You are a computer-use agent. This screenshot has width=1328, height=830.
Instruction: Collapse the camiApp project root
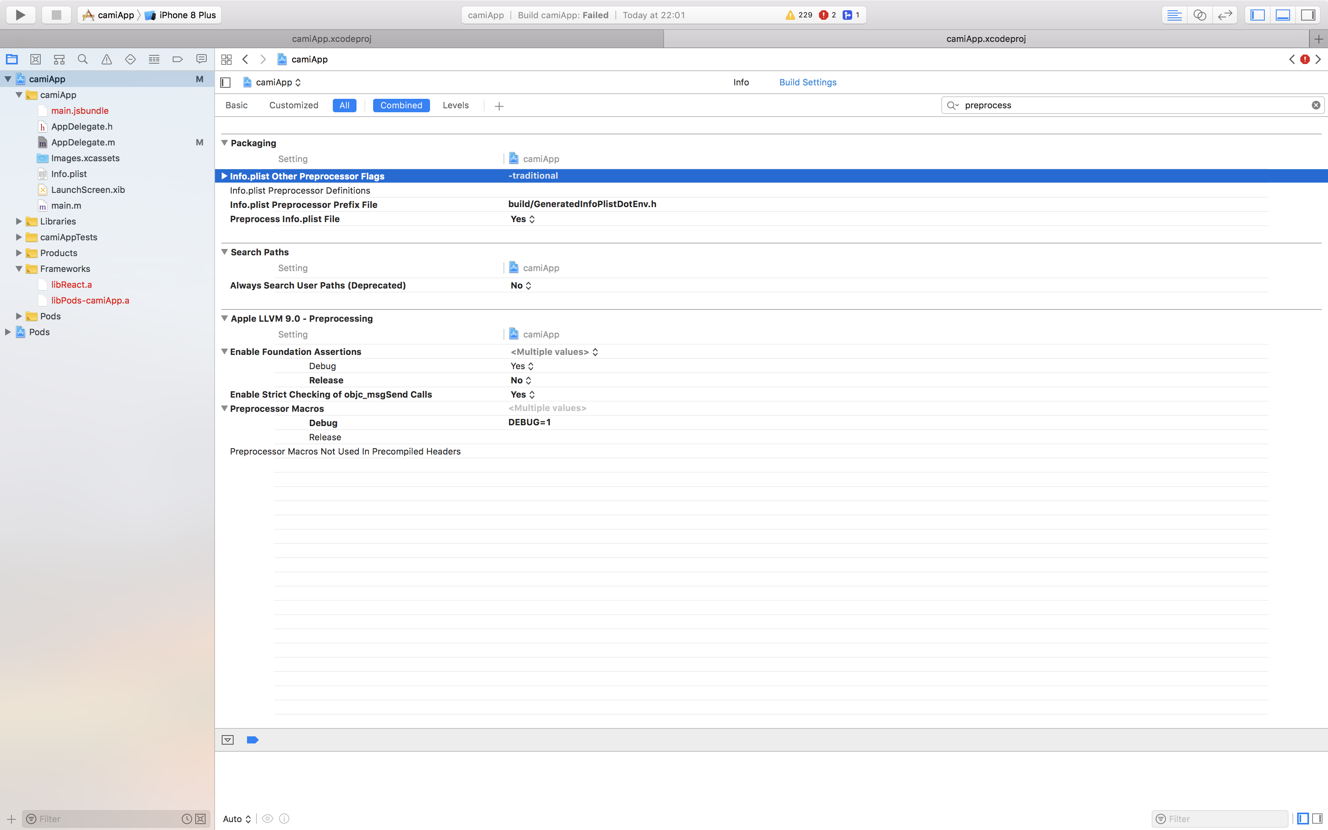click(x=8, y=79)
